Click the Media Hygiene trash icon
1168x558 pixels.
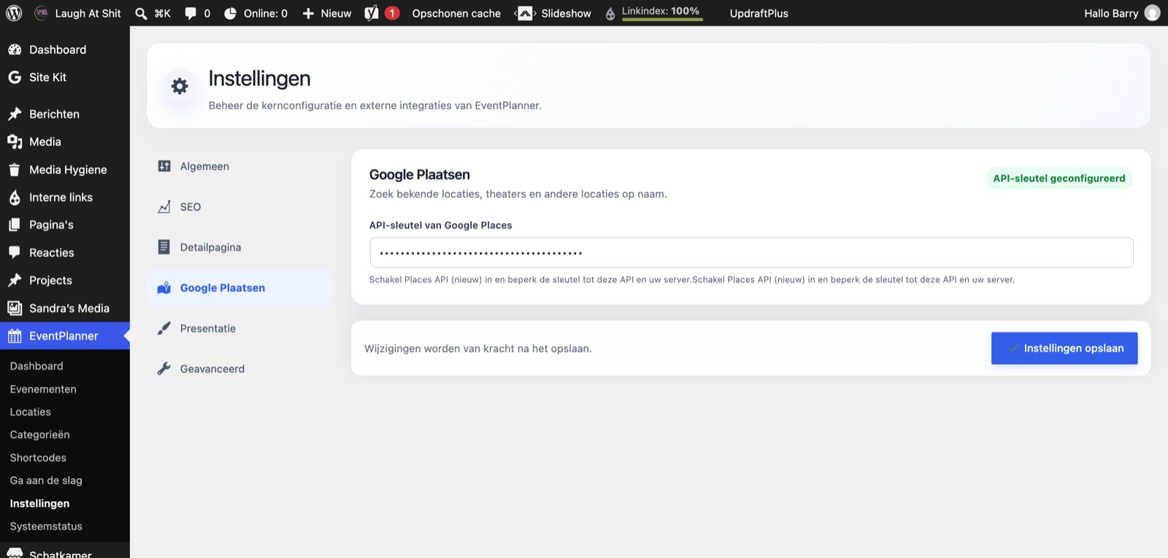coord(15,169)
